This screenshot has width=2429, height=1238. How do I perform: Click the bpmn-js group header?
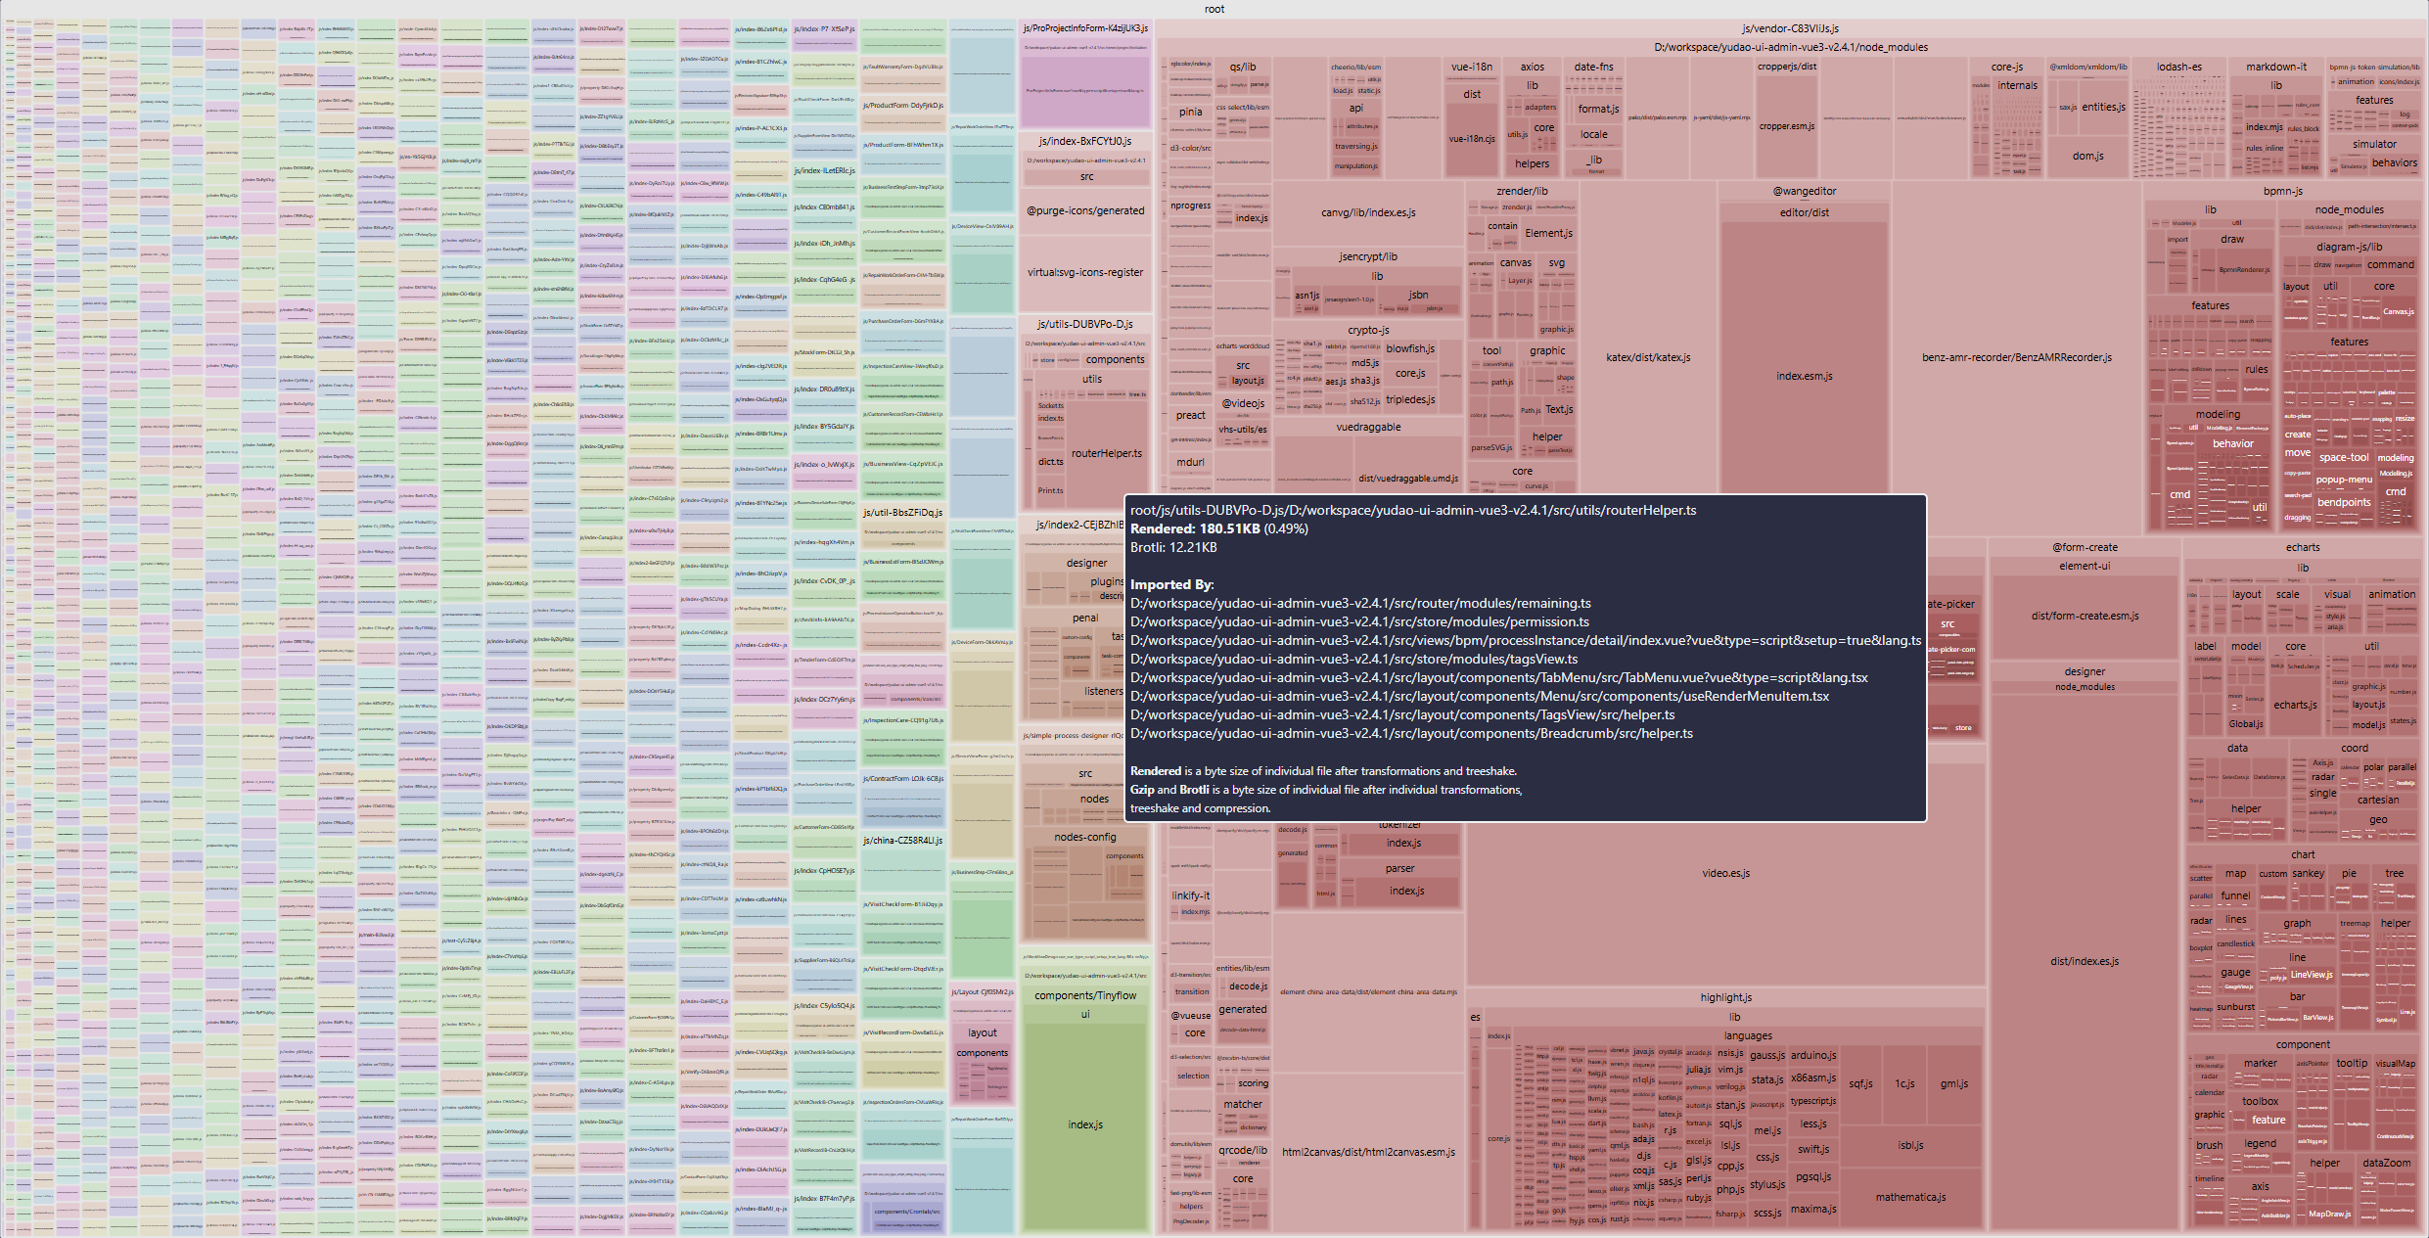click(2282, 191)
